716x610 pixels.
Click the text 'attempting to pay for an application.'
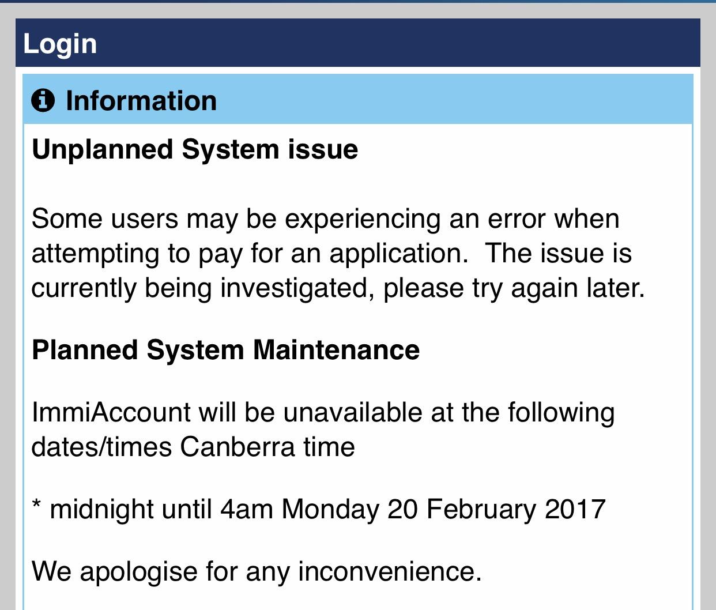pyautogui.click(x=249, y=254)
